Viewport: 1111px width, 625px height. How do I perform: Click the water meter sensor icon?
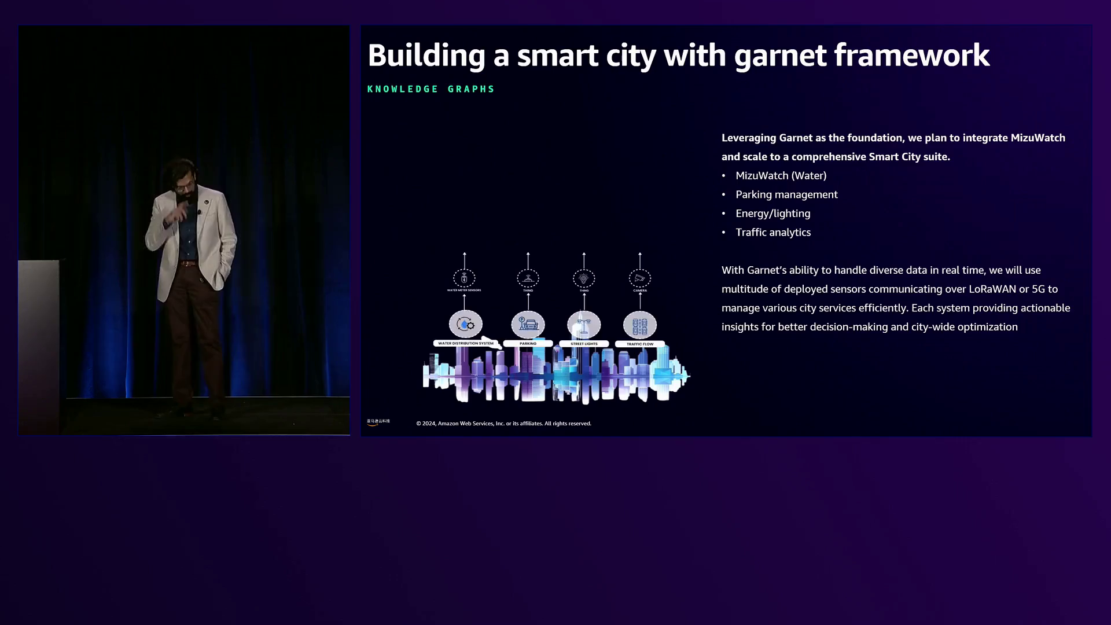click(464, 278)
